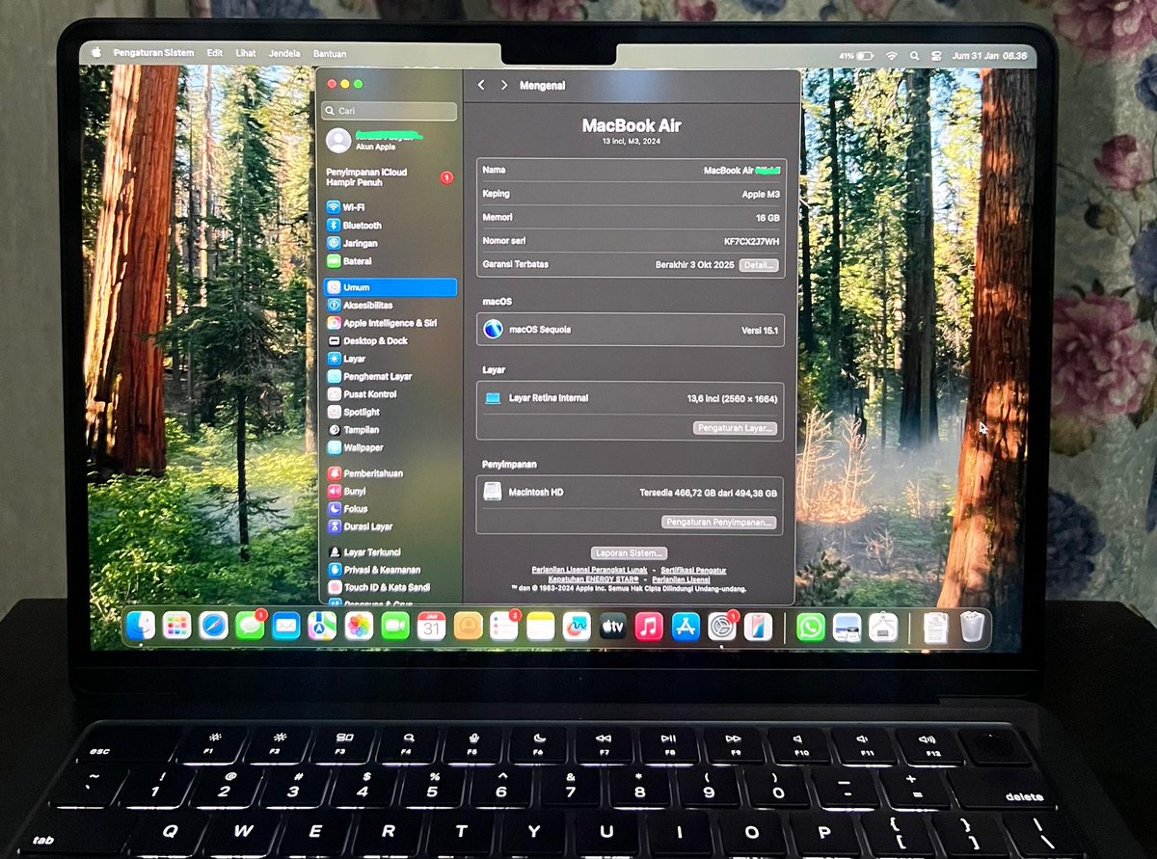Click the Cari search field
The height and width of the screenshot is (859, 1157).
(390, 111)
